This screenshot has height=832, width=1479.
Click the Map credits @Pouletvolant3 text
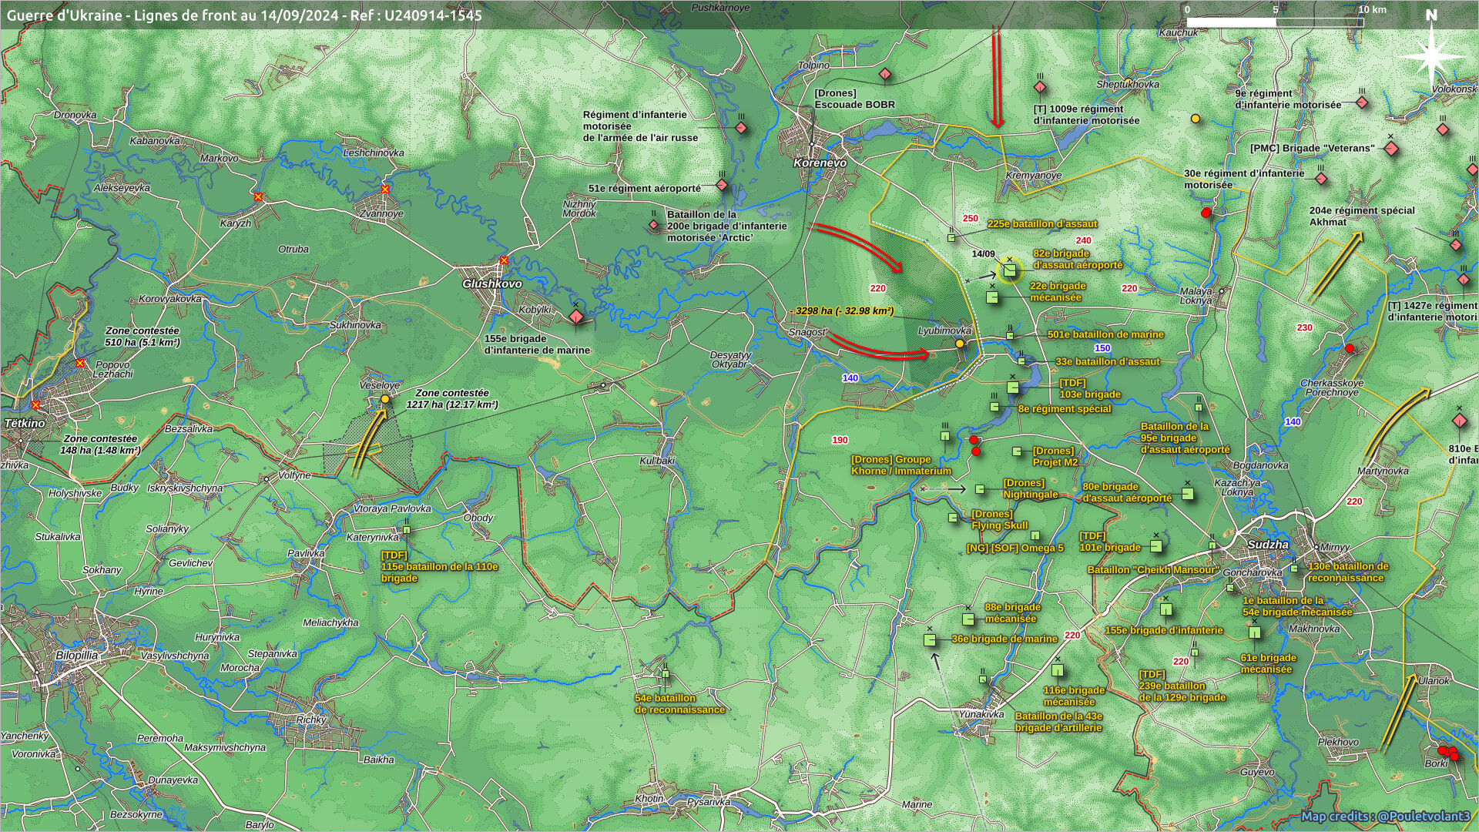pos(1385,816)
